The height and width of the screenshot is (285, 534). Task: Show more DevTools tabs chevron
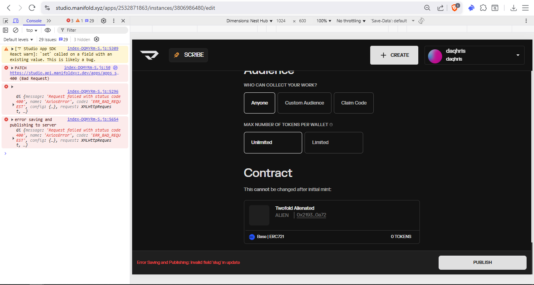click(49, 21)
